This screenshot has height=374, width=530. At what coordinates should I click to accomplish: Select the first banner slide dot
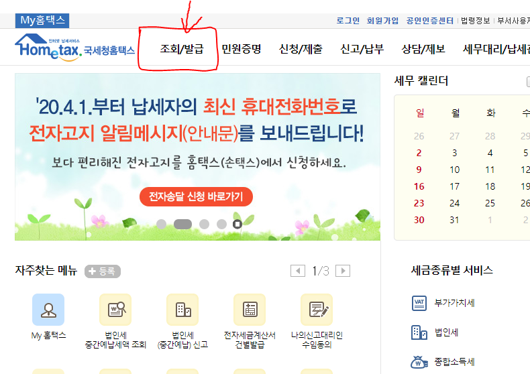click(161, 224)
